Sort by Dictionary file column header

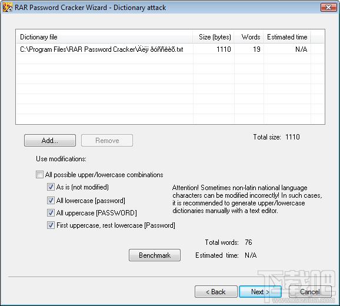[x=105, y=37]
